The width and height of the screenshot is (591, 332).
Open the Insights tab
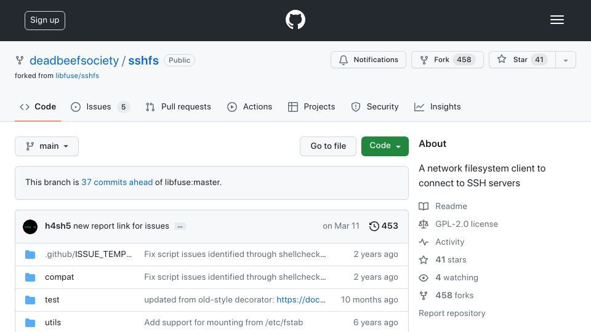click(x=437, y=107)
